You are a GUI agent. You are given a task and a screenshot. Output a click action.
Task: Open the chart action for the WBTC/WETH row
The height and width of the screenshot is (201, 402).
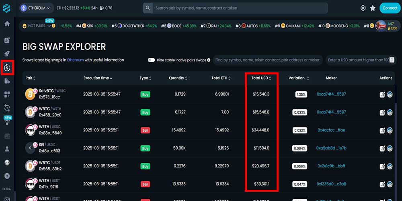382,112
